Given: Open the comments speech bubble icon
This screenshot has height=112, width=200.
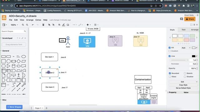Looking at the screenshot, I should (181, 19).
